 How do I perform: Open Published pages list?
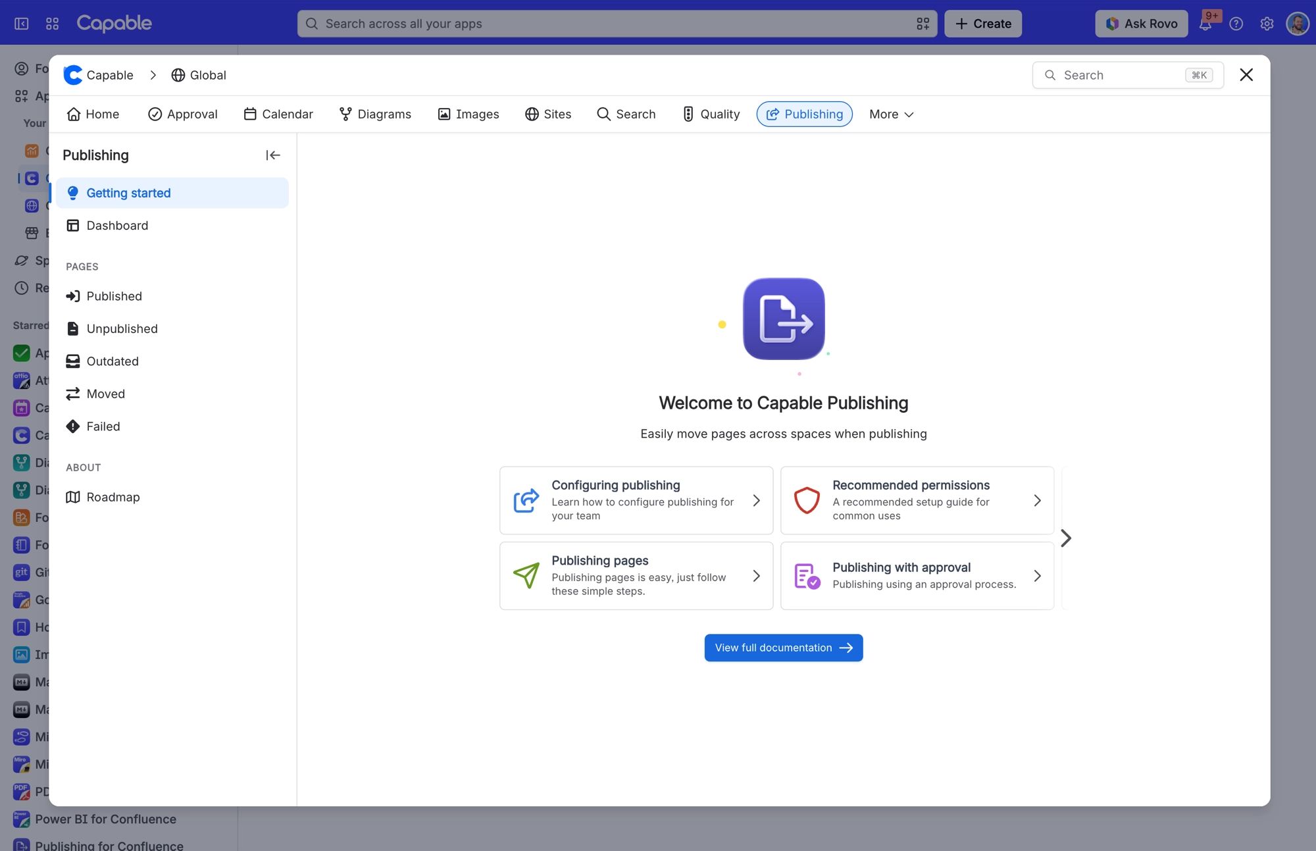[172, 296]
